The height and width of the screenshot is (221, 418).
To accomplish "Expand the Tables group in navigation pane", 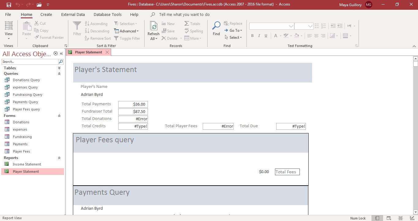I will tap(59, 68).
